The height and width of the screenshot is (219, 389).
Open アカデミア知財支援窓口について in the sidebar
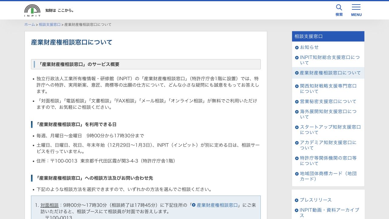coord(328,145)
